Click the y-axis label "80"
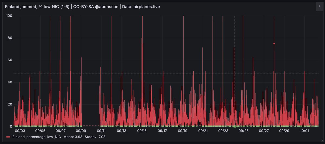The width and height of the screenshot is (325, 144). (10, 38)
